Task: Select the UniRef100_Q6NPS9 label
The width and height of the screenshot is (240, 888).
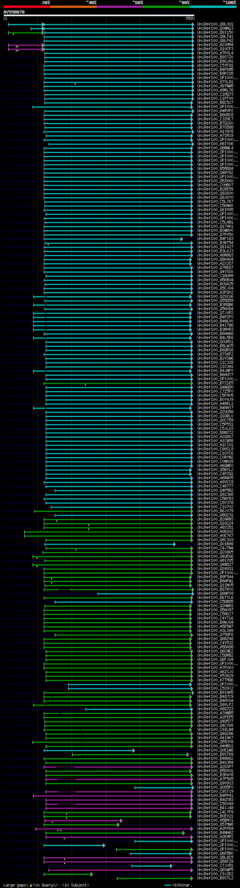Action: tap(215, 593)
